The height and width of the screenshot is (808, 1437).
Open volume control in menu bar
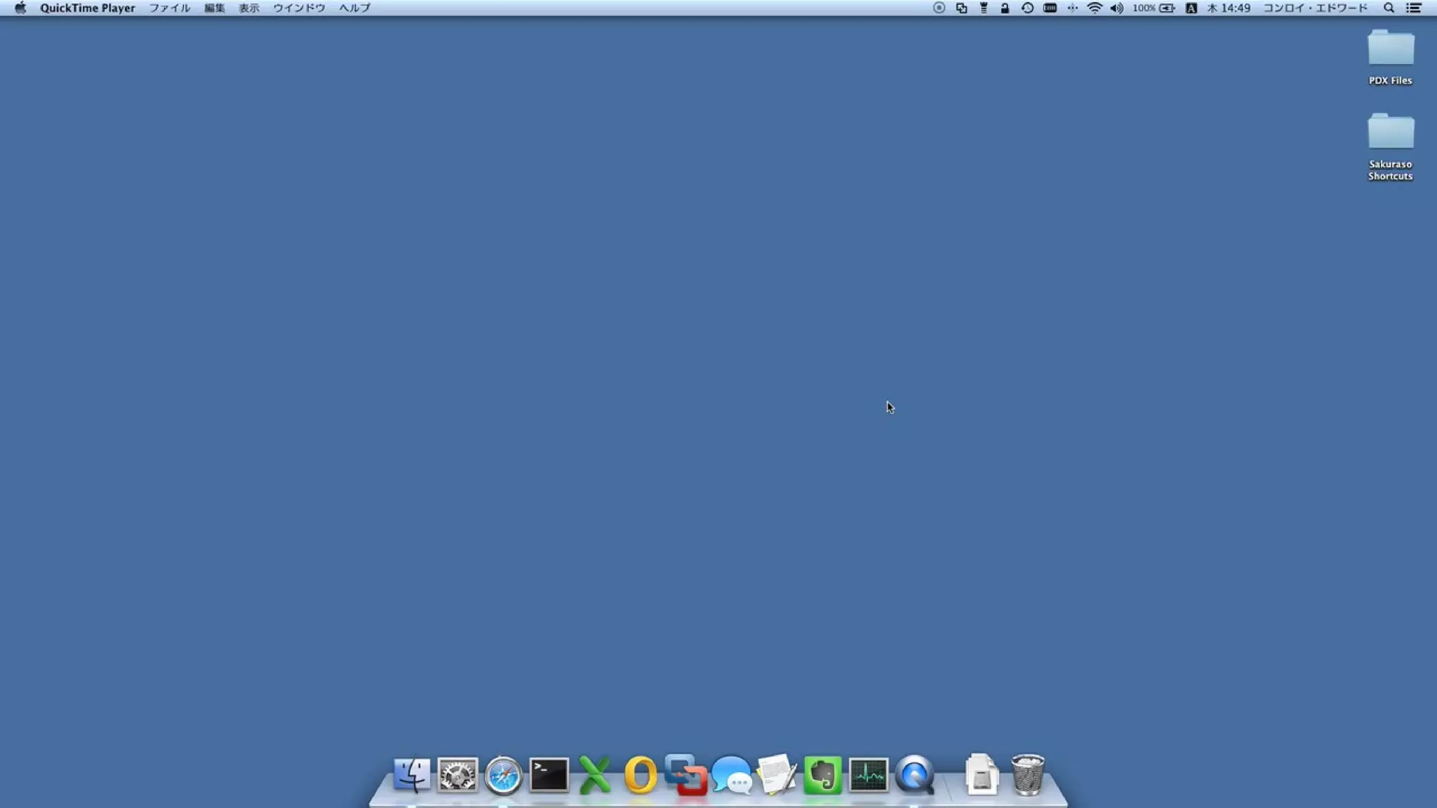(1116, 8)
